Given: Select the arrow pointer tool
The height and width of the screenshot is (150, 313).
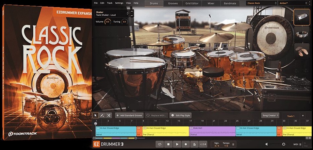Looking at the screenshot, I should (96, 115).
